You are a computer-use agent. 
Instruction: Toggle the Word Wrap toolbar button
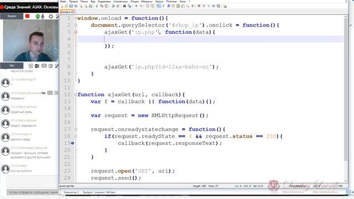click(158, 6)
